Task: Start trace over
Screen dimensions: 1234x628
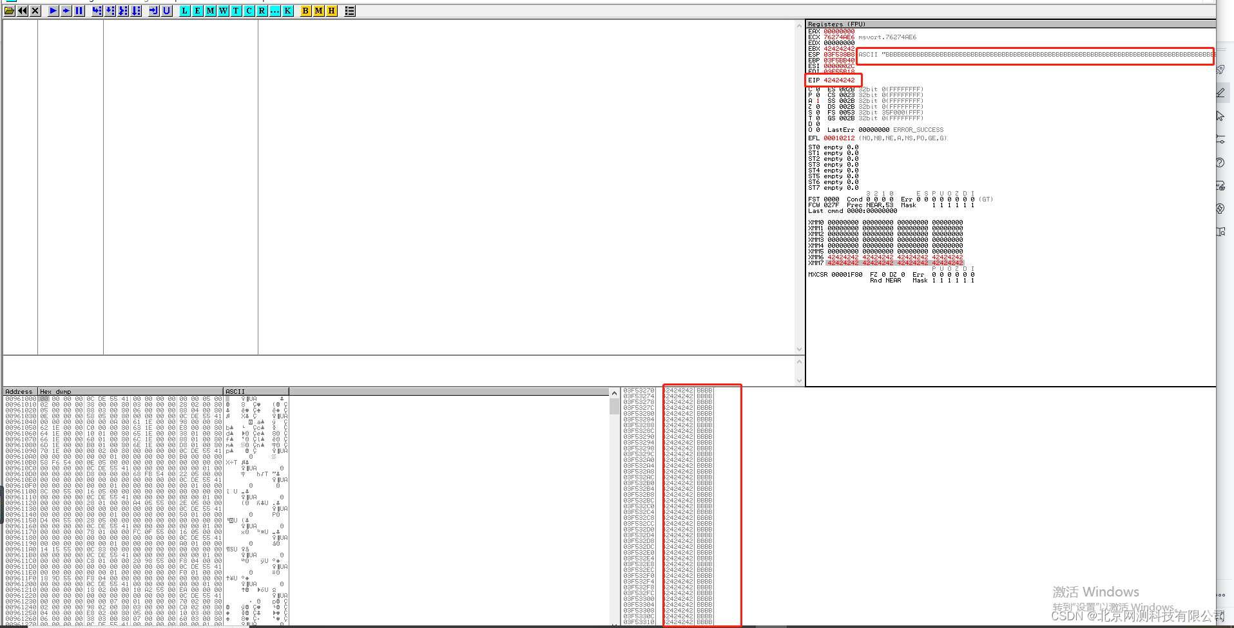Action: coord(136,11)
